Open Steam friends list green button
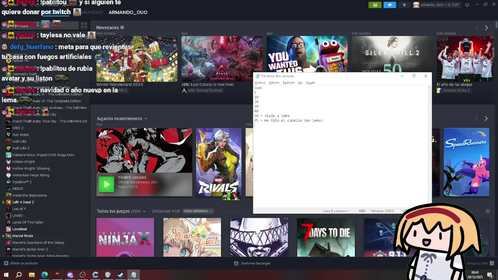 [375, 5]
